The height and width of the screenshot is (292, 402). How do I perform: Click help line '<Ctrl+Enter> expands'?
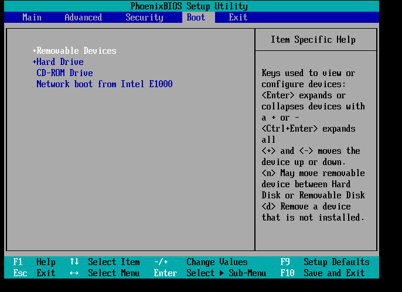pos(308,129)
